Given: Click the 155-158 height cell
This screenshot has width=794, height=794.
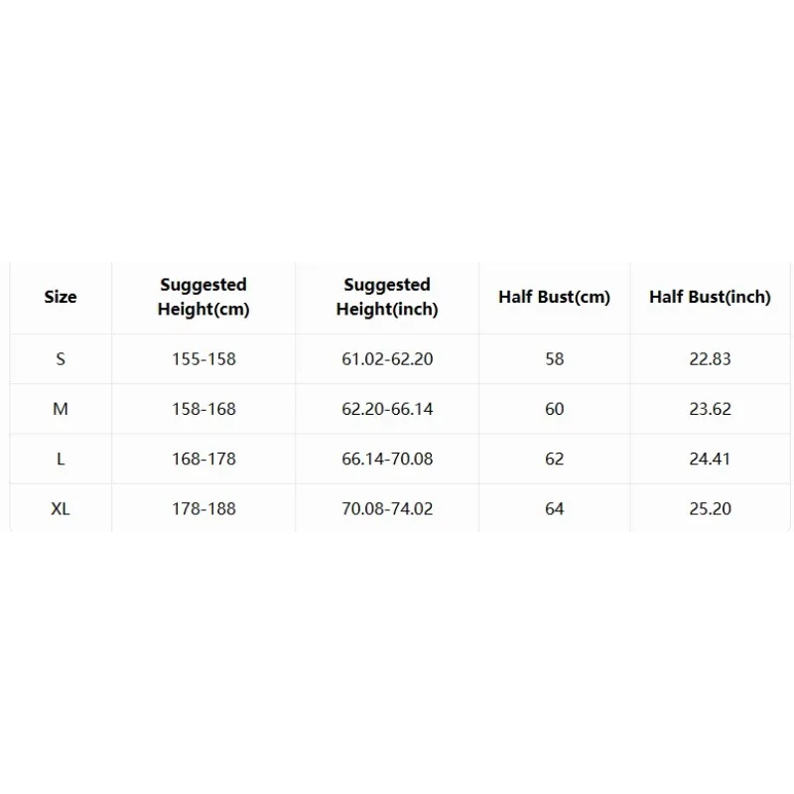Looking at the screenshot, I should tap(203, 359).
